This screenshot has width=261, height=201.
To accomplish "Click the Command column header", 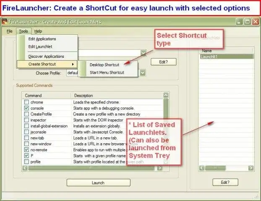I will tap(47, 95).
